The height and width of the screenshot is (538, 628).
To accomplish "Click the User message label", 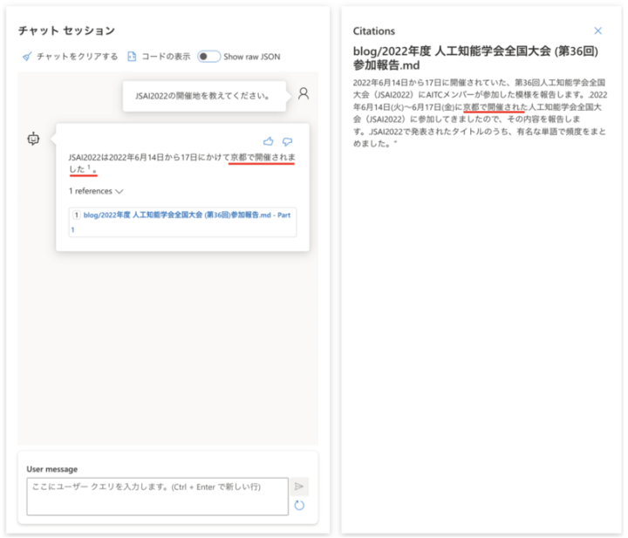I will pyautogui.click(x=51, y=468).
